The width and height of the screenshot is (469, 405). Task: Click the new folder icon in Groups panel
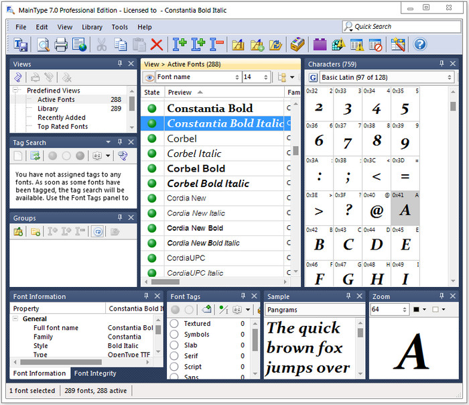coord(36,232)
